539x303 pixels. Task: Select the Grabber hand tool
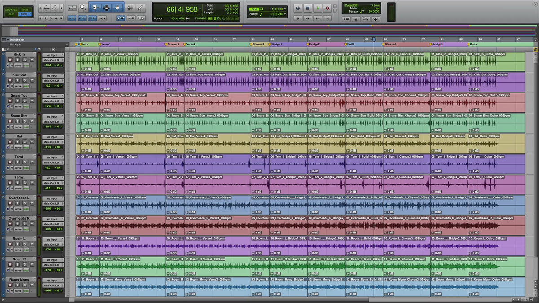(117, 8)
